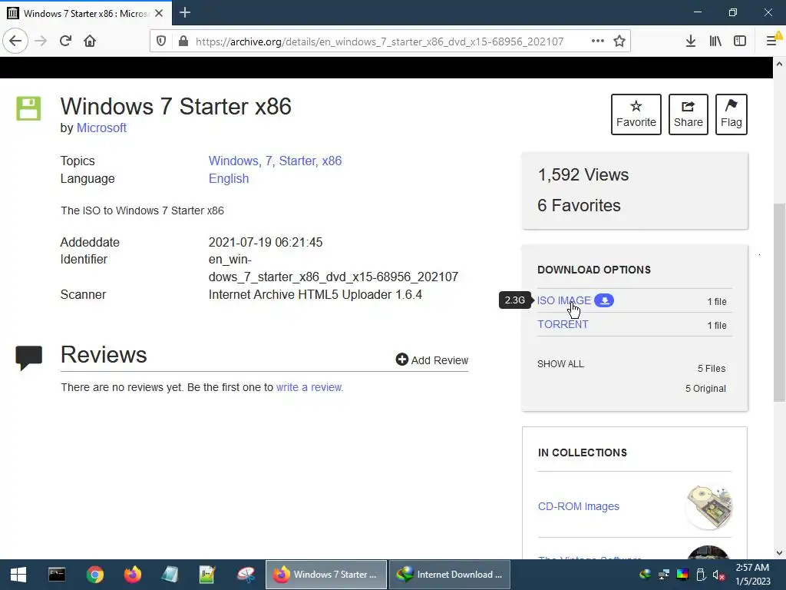The width and height of the screenshot is (786, 590).
Task: Open the Windows Start menu
Action: 18,575
